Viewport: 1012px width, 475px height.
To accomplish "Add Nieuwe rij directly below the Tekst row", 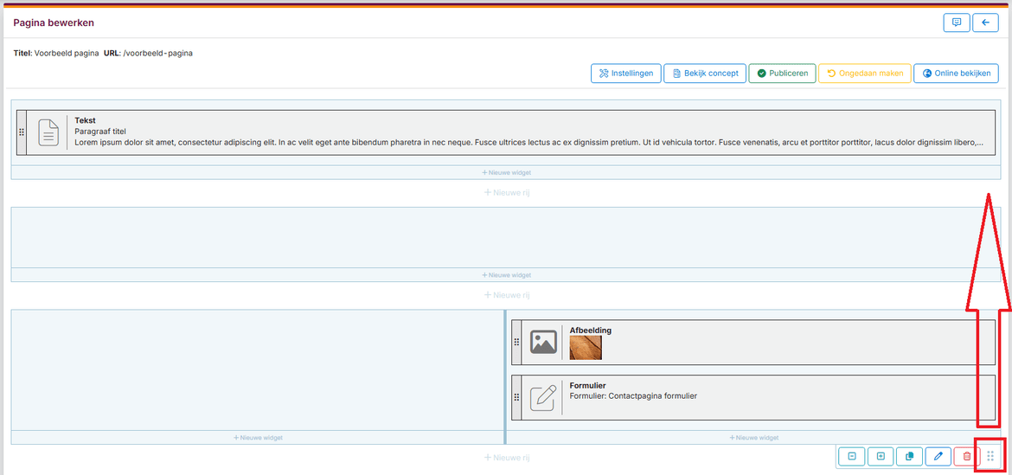I will pyautogui.click(x=507, y=192).
